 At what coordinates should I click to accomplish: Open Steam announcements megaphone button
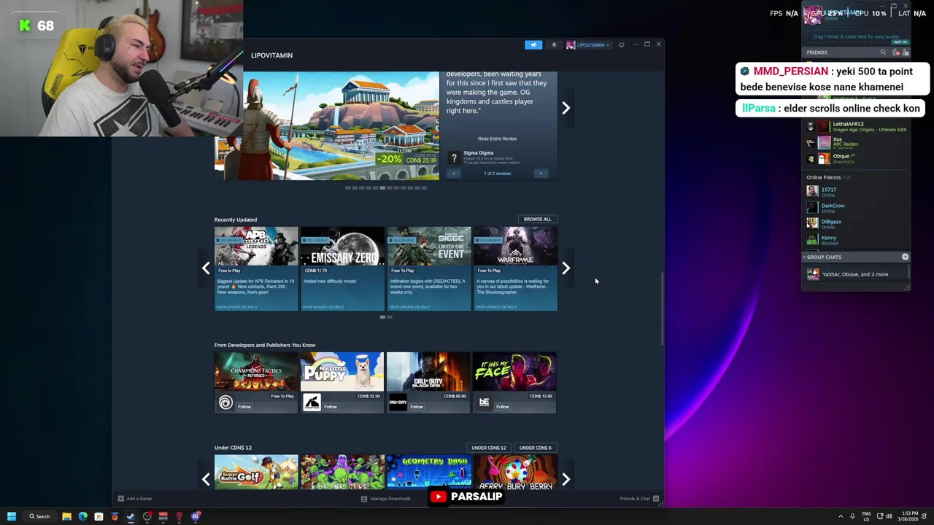533,45
